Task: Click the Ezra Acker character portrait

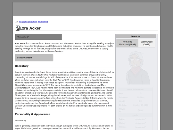Action: [138, 68]
